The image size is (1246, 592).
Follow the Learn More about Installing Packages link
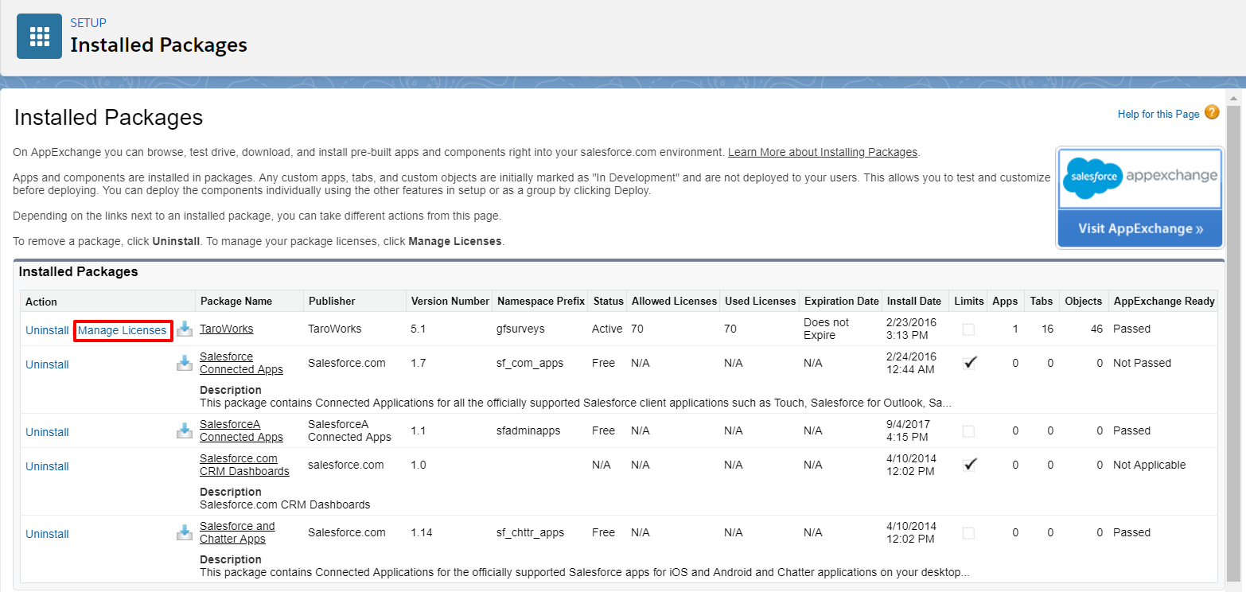tap(823, 152)
